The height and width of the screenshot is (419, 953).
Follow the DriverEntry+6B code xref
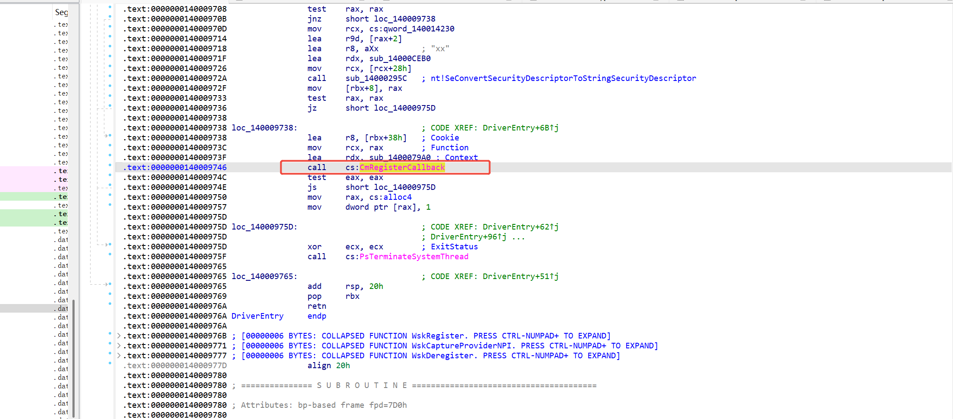[x=520, y=128]
